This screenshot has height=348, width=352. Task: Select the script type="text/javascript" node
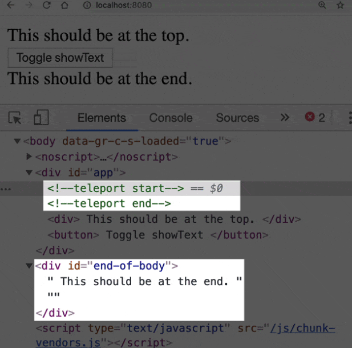point(185,335)
